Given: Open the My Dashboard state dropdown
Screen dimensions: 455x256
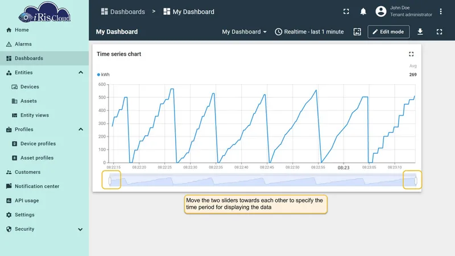Looking at the screenshot, I should pos(244,32).
